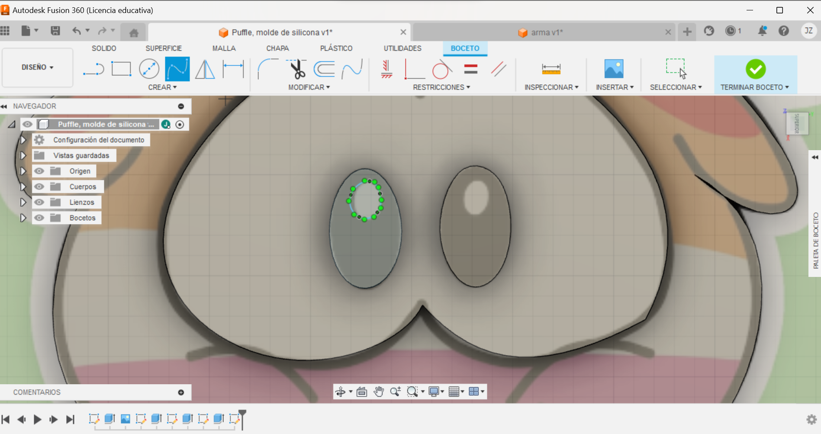Open the INSPECCIONAR dropdown menu
This screenshot has width=821, height=434.
click(x=551, y=87)
